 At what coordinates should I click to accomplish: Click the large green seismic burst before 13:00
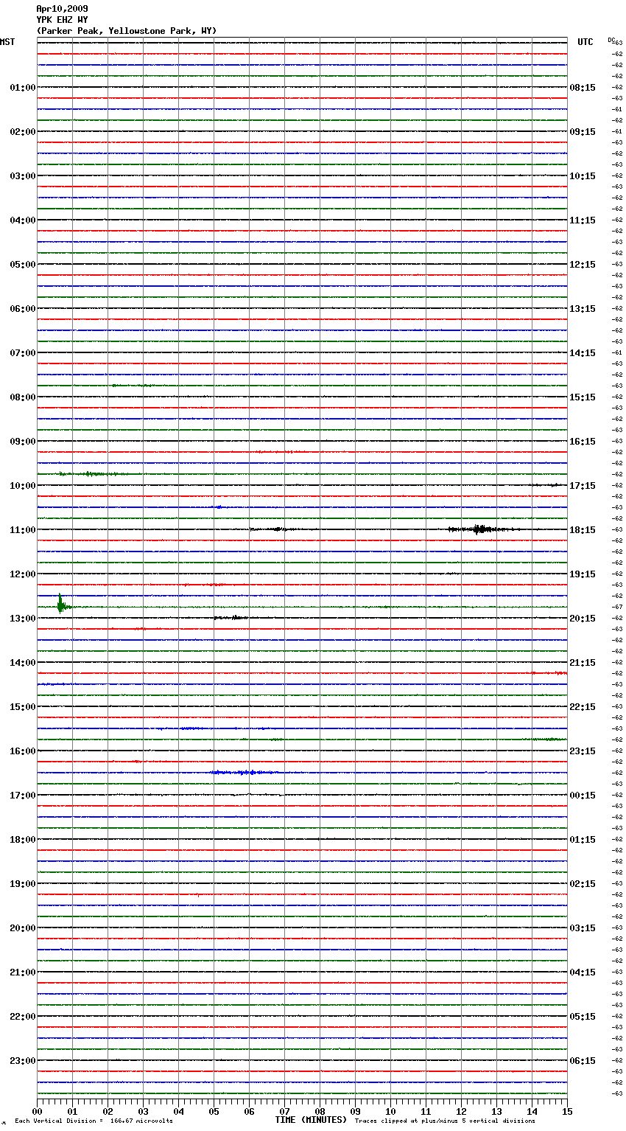(x=60, y=605)
